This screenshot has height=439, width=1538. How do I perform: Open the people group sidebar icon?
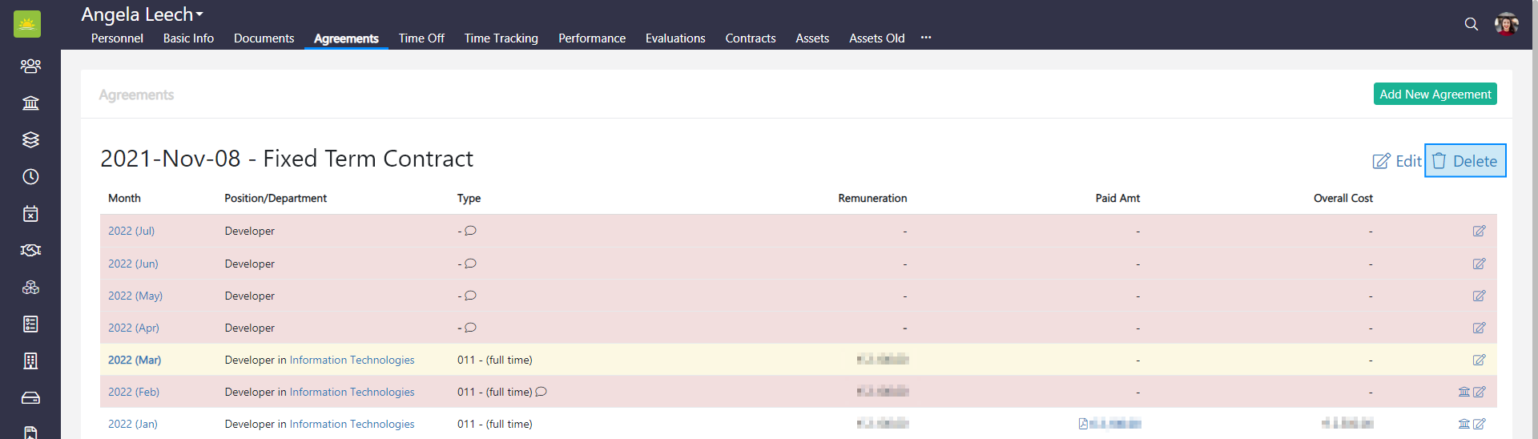(30, 66)
